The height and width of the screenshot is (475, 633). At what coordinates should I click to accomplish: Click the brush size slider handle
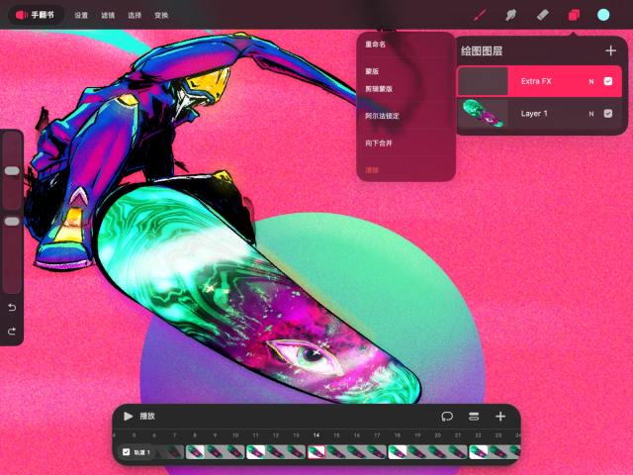(x=12, y=171)
